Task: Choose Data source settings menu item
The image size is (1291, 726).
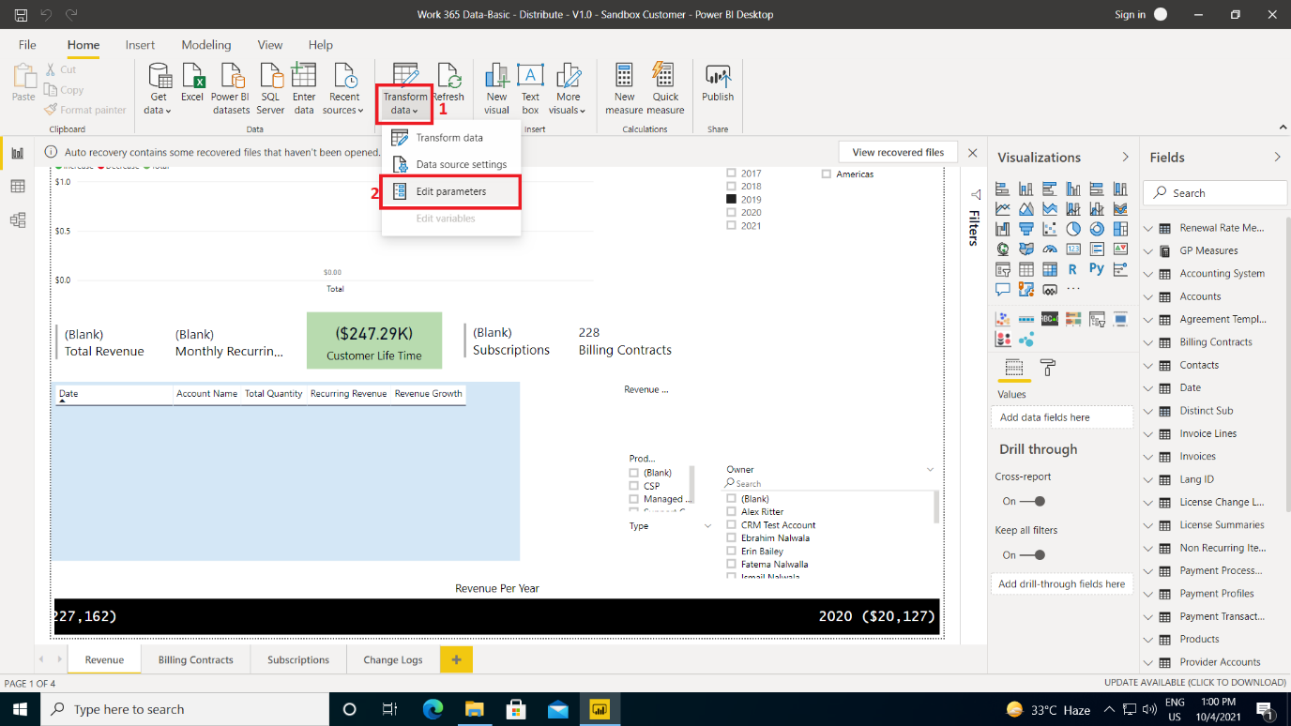Action: [450, 164]
